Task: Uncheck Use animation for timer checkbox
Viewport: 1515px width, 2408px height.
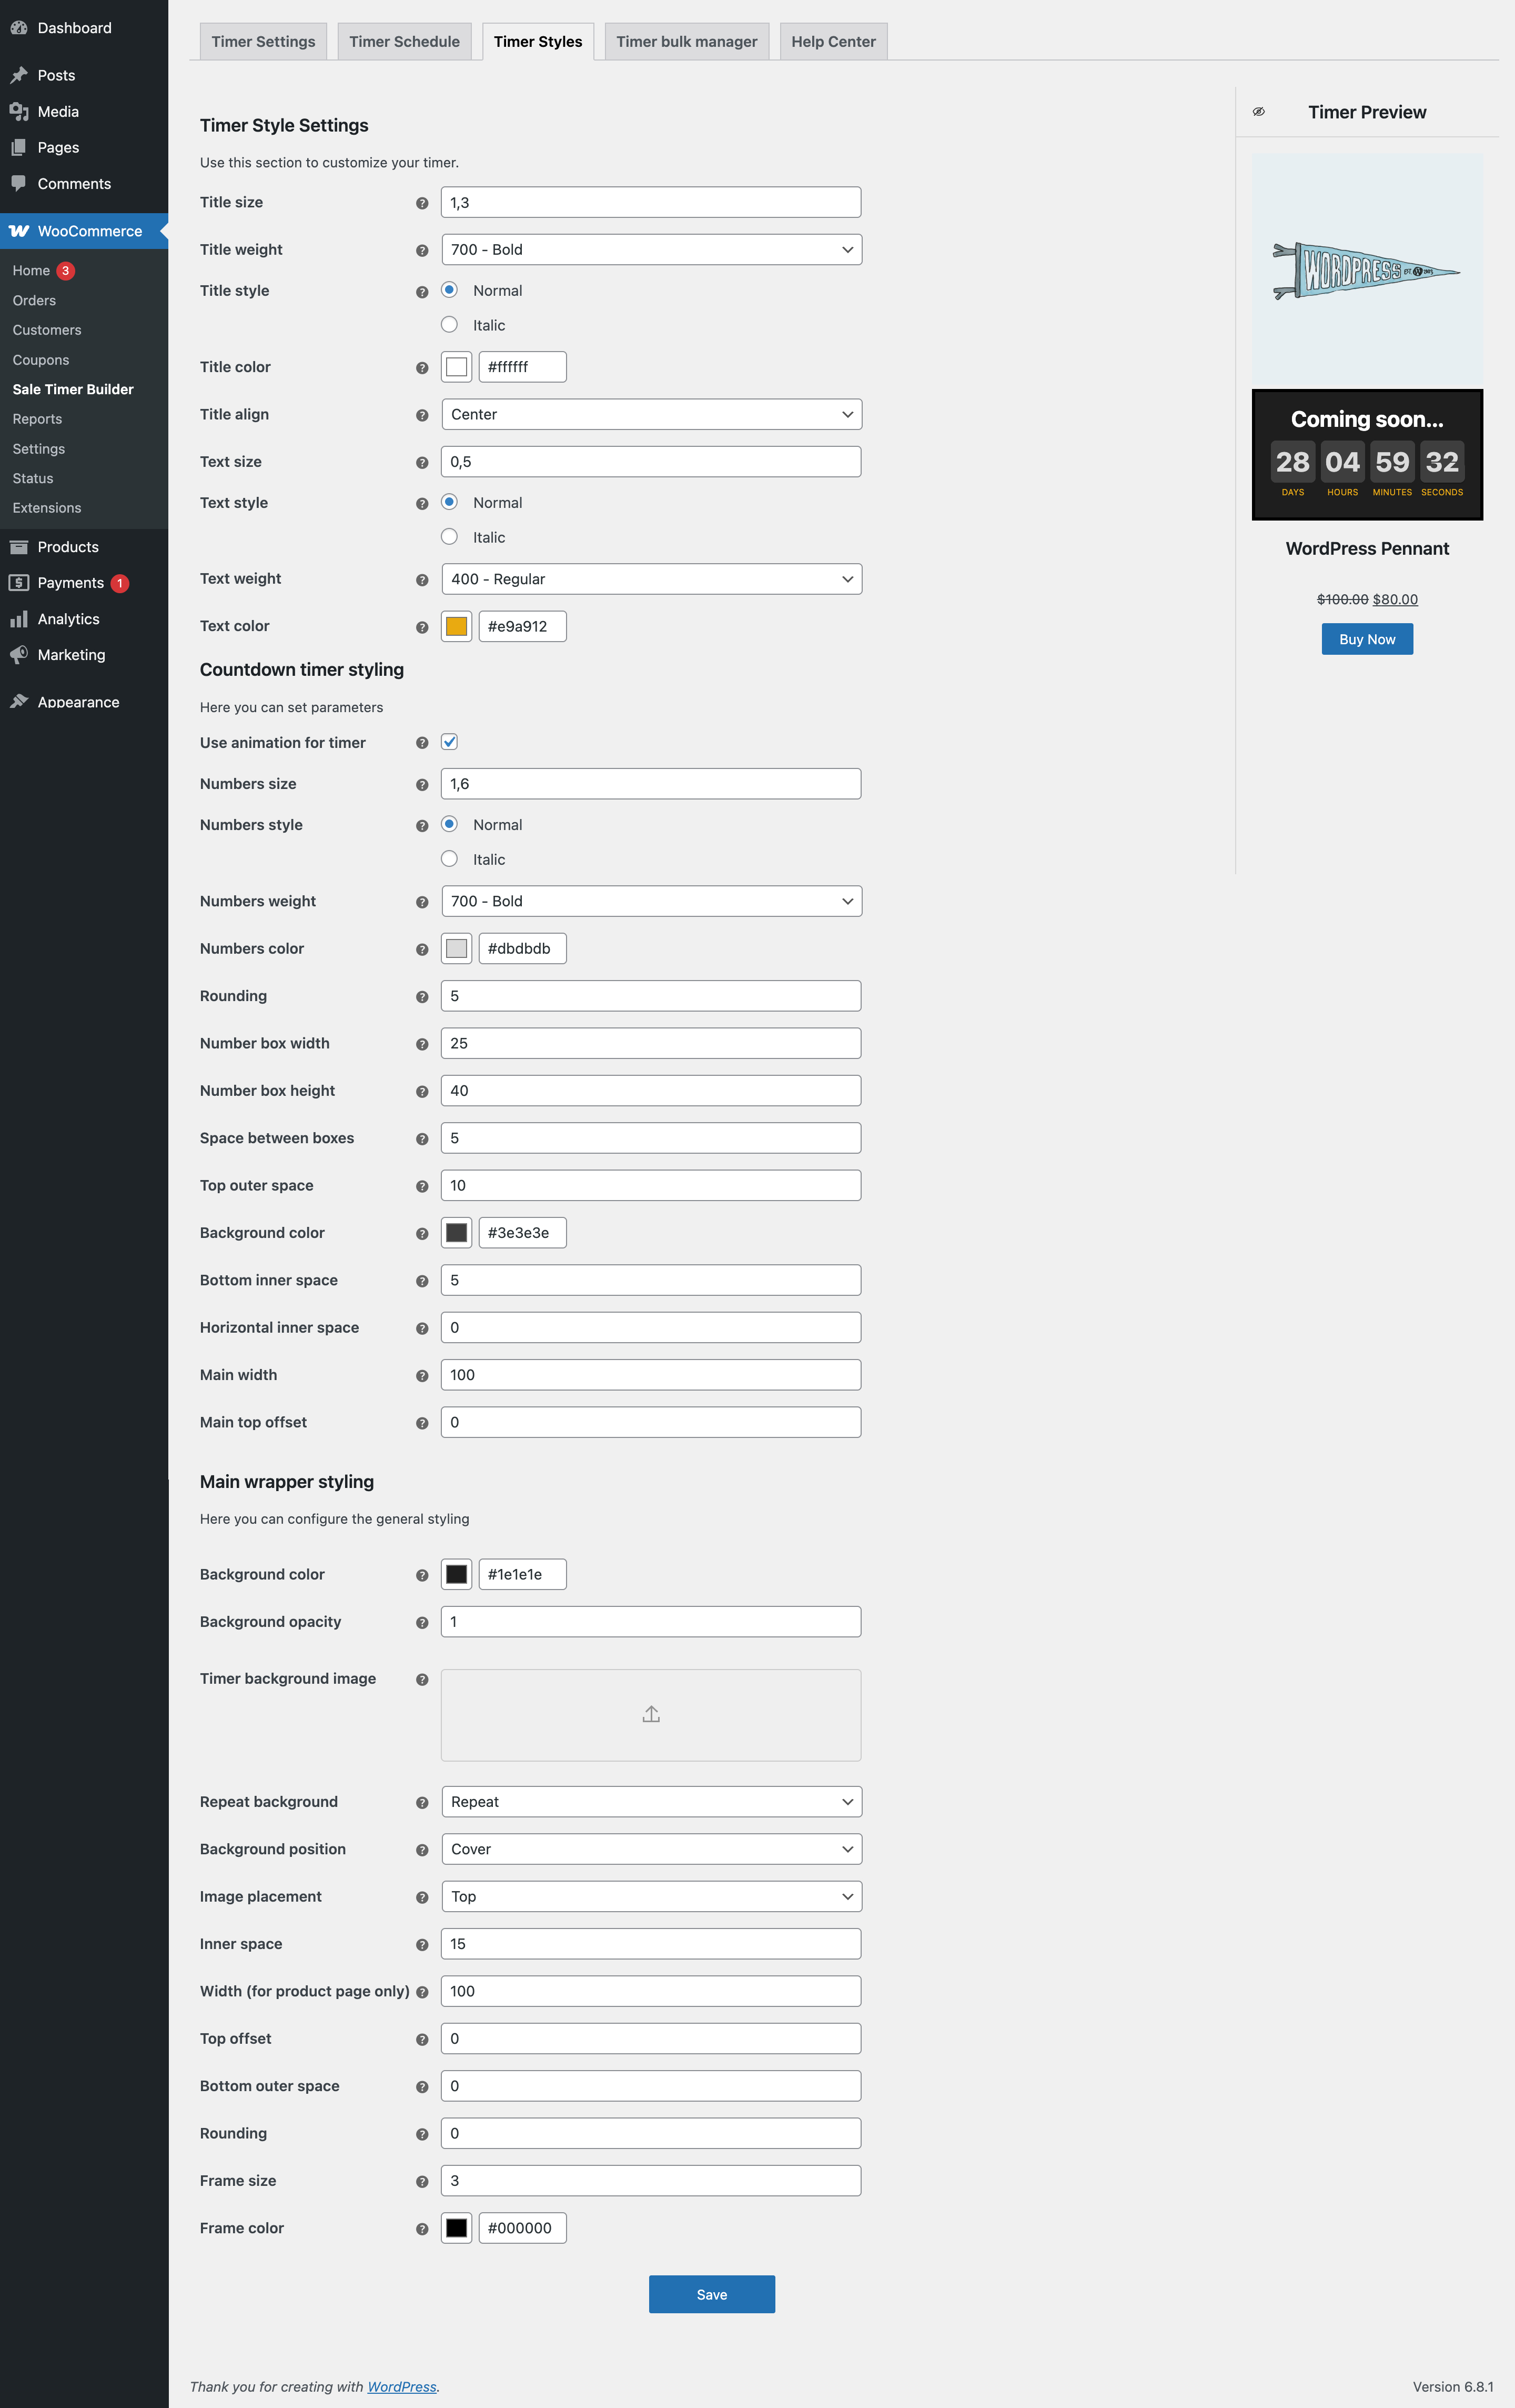Action: click(x=450, y=742)
